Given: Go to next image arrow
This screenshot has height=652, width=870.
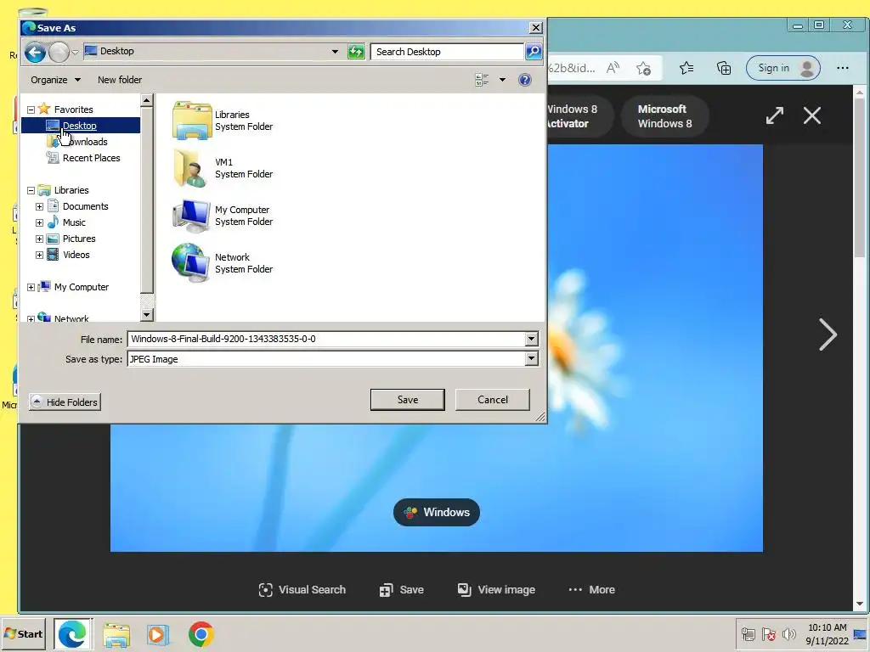Looking at the screenshot, I should pos(828,334).
